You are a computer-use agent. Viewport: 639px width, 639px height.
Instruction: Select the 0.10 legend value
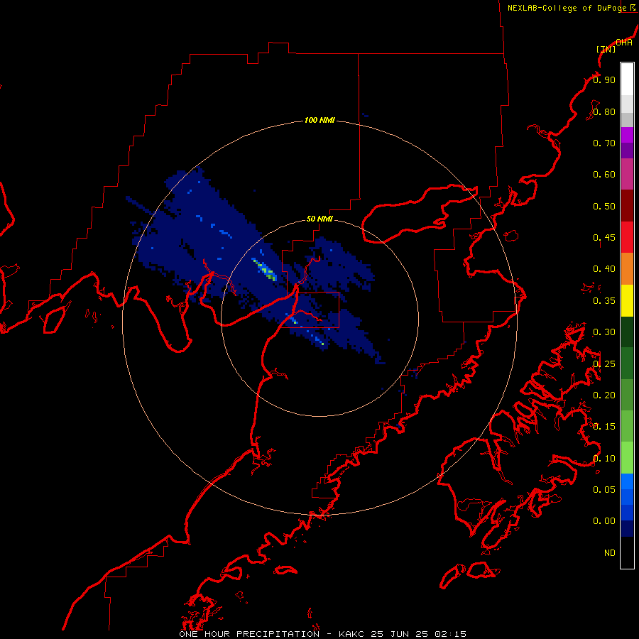(604, 459)
